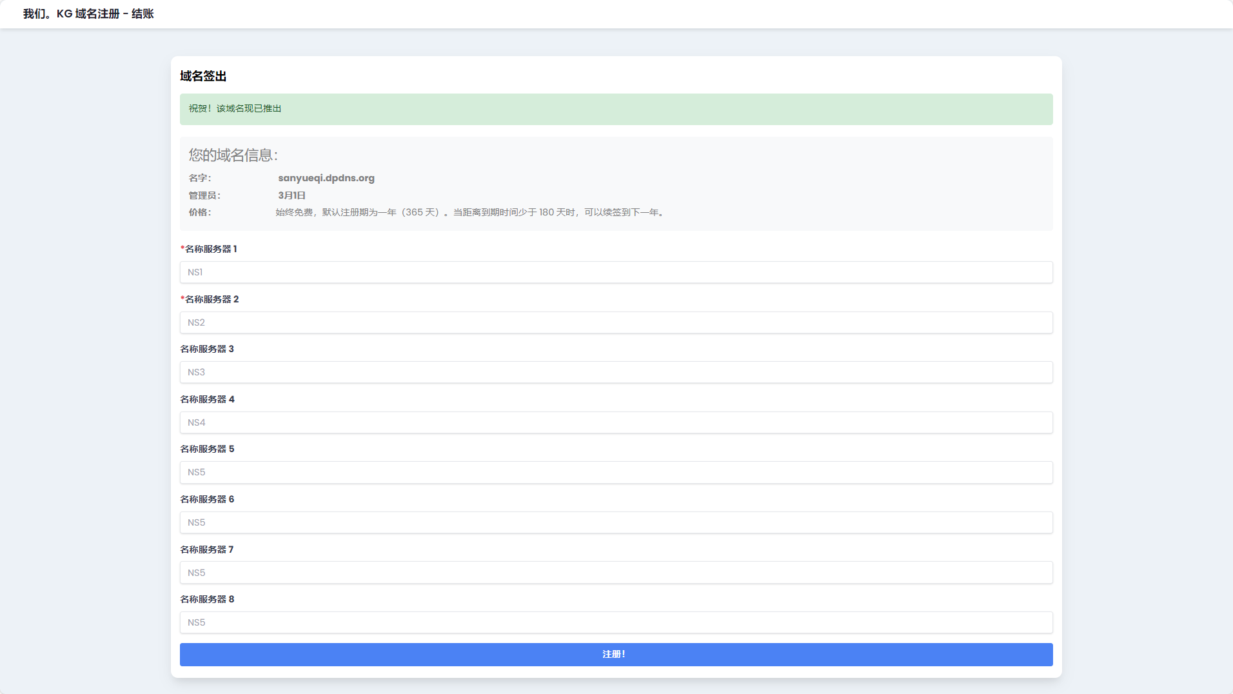1233x694 pixels.
Task: Focus the NS1 name server input field
Action: [616, 272]
